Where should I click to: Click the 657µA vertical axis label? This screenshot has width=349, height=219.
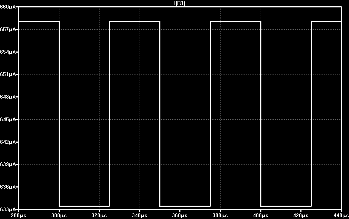8,30
